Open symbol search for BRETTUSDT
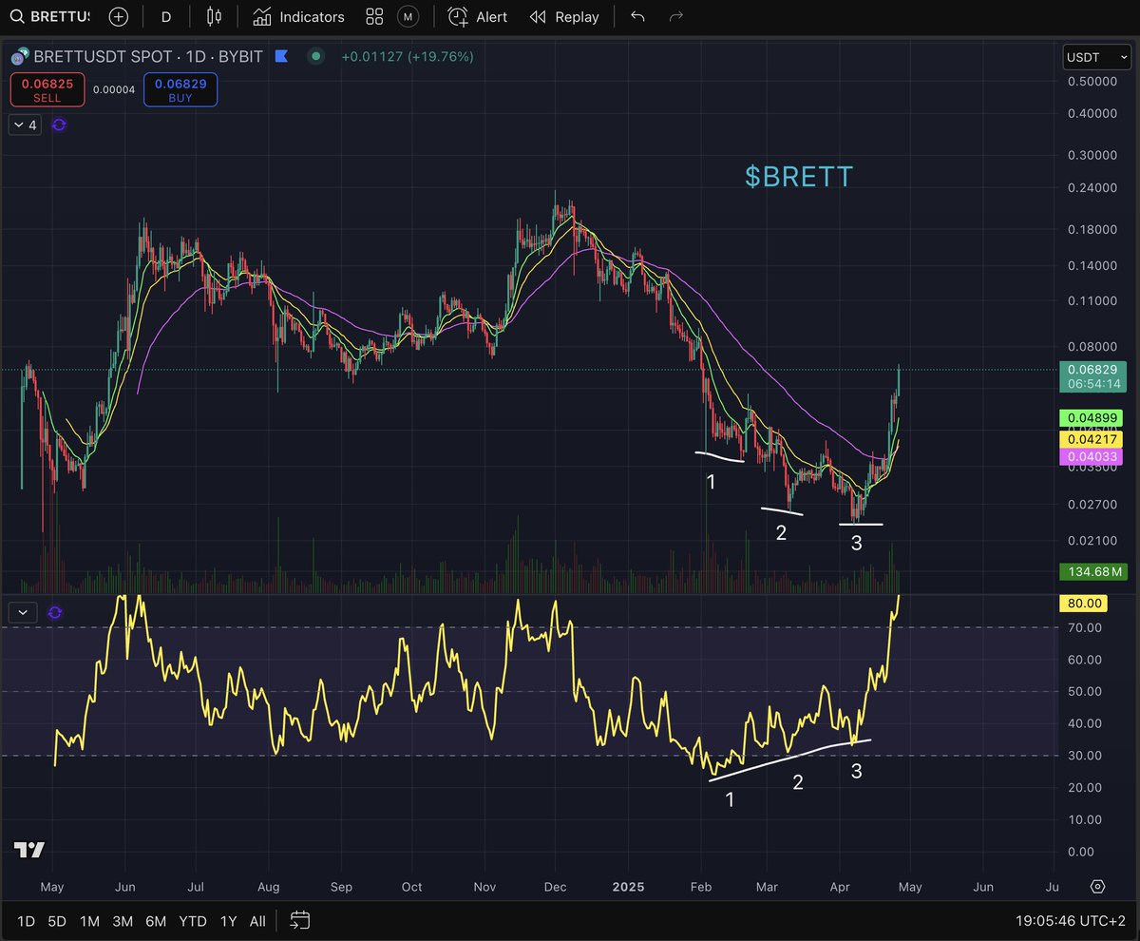Screen dimensions: 1140x941 [x=49, y=17]
